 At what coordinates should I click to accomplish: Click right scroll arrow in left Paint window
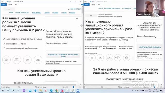coord(81,85)
